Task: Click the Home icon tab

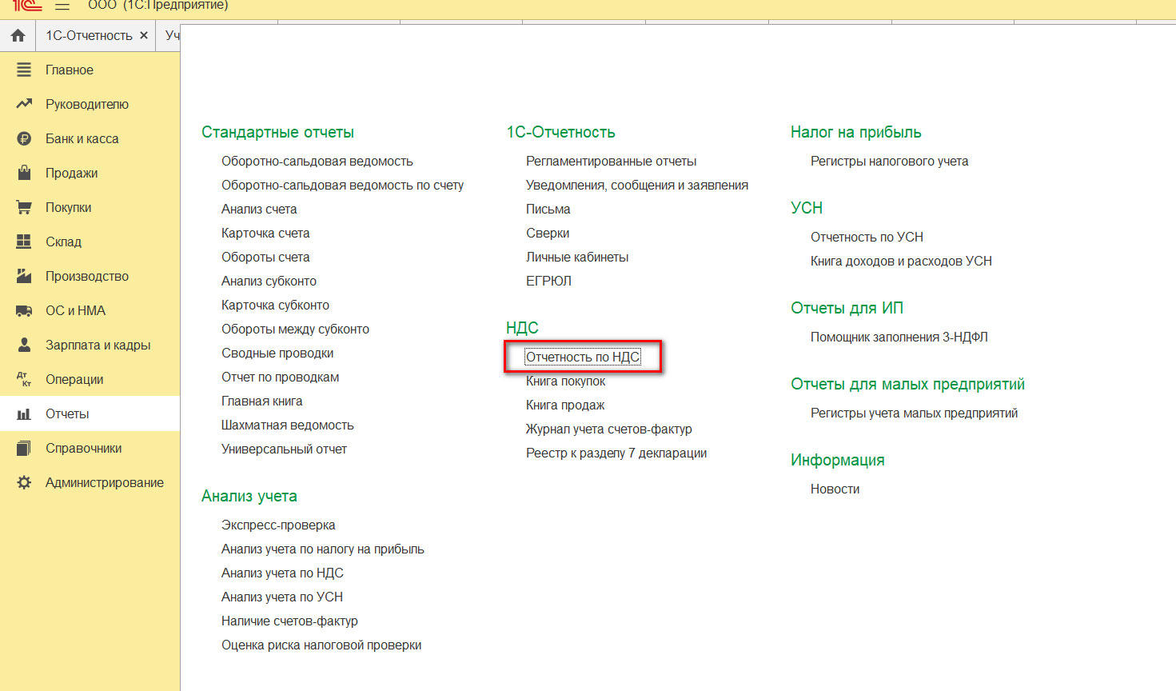Action: [x=18, y=35]
